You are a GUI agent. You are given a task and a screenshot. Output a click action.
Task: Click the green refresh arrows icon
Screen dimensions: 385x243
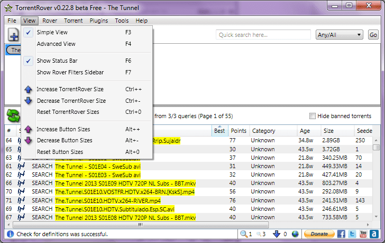pos(13,116)
